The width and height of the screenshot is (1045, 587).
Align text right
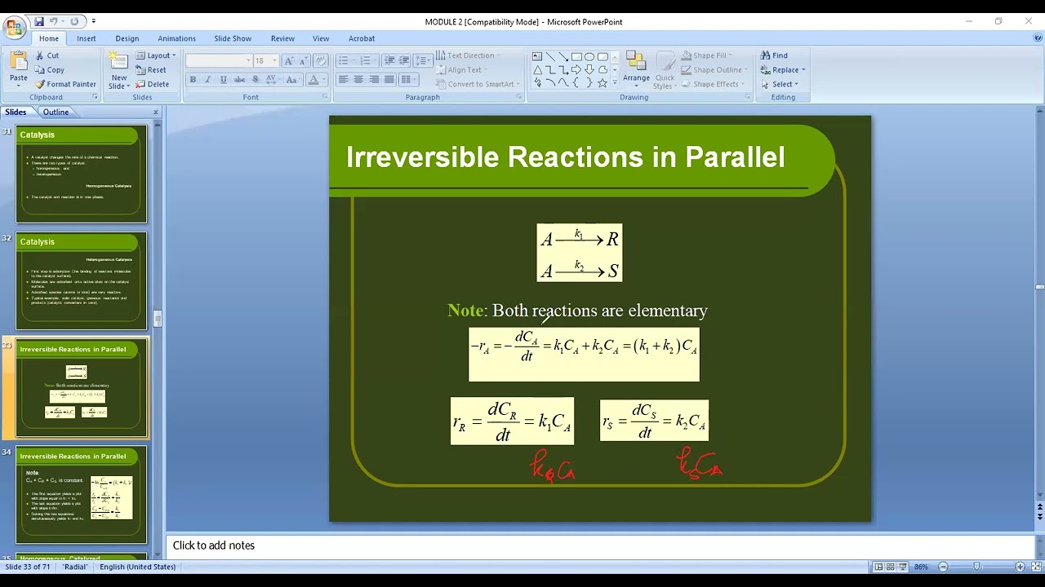[x=374, y=79]
